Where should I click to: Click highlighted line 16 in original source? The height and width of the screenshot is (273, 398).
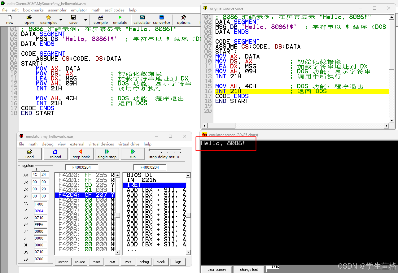pyautogui.click(x=302, y=91)
